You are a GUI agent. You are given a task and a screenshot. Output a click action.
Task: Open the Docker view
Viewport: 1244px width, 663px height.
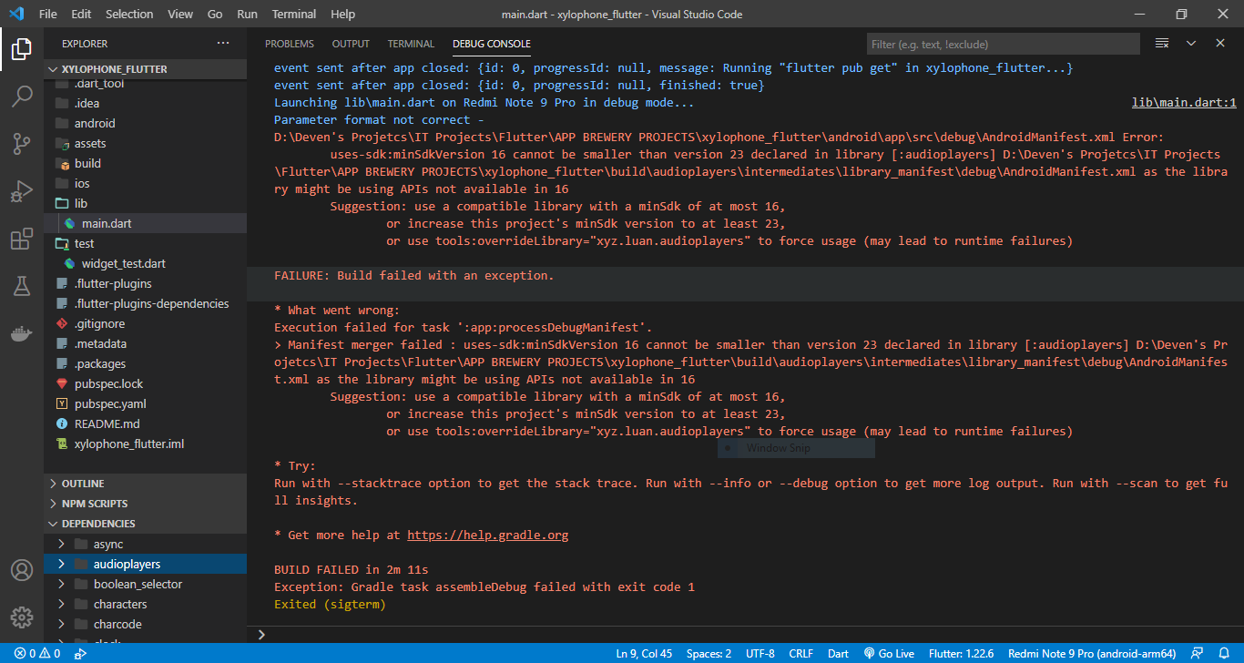(x=21, y=333)
